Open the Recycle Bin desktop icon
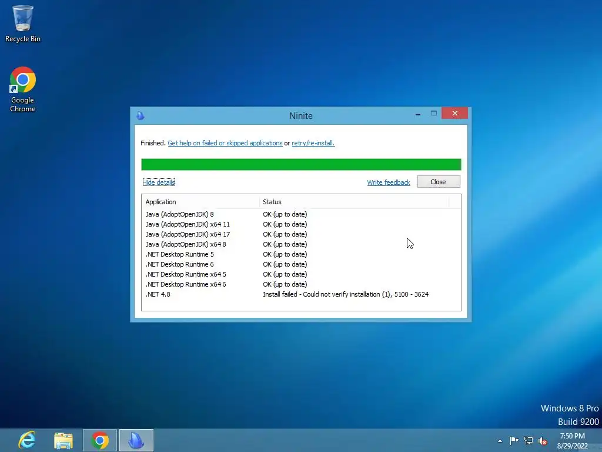This screenshot has width=602, height=452. (x=23, y=24)
